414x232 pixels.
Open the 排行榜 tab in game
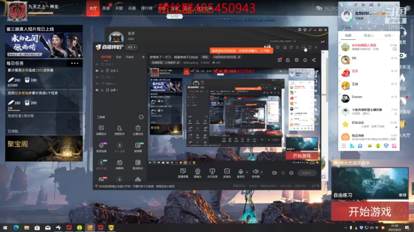[x=147, y=8]
